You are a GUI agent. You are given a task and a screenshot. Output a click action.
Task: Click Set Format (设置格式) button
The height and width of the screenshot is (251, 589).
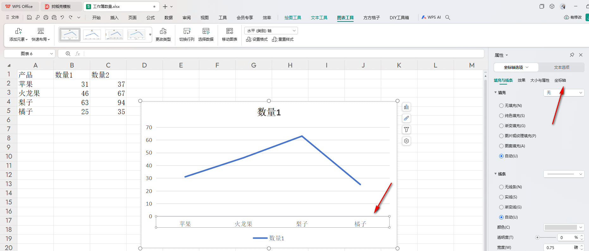point(257,39)
